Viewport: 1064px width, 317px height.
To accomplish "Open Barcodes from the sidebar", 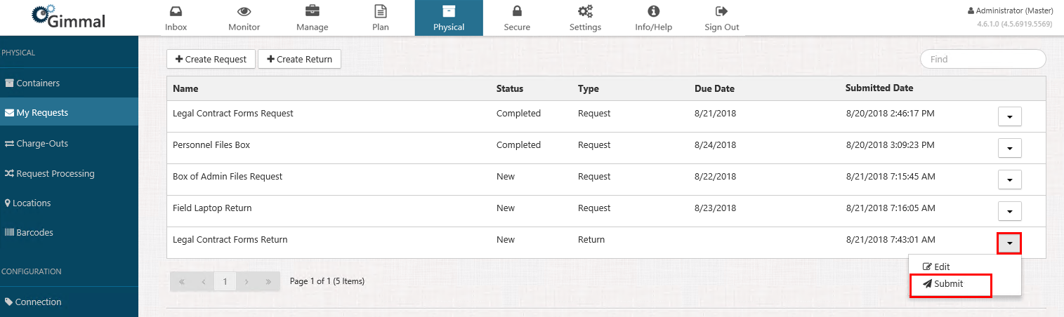I will click(x=34, y=233).
